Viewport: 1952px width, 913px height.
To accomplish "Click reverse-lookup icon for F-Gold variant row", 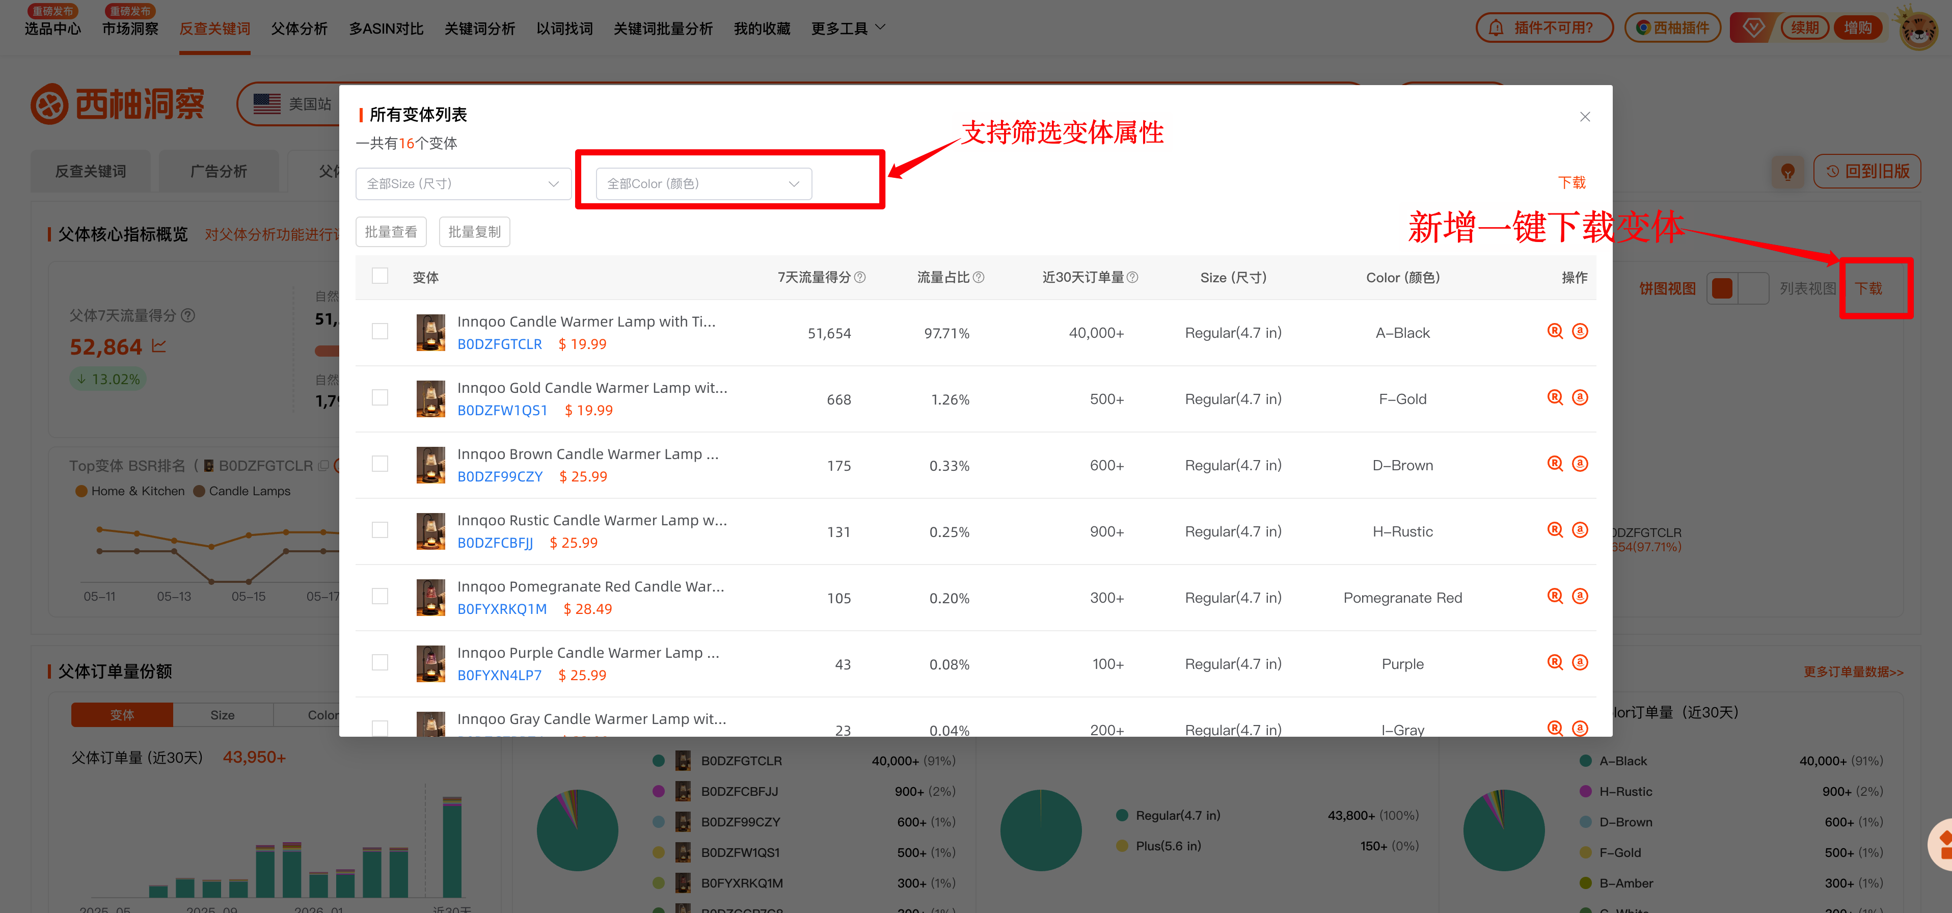I will (1555, 397).
